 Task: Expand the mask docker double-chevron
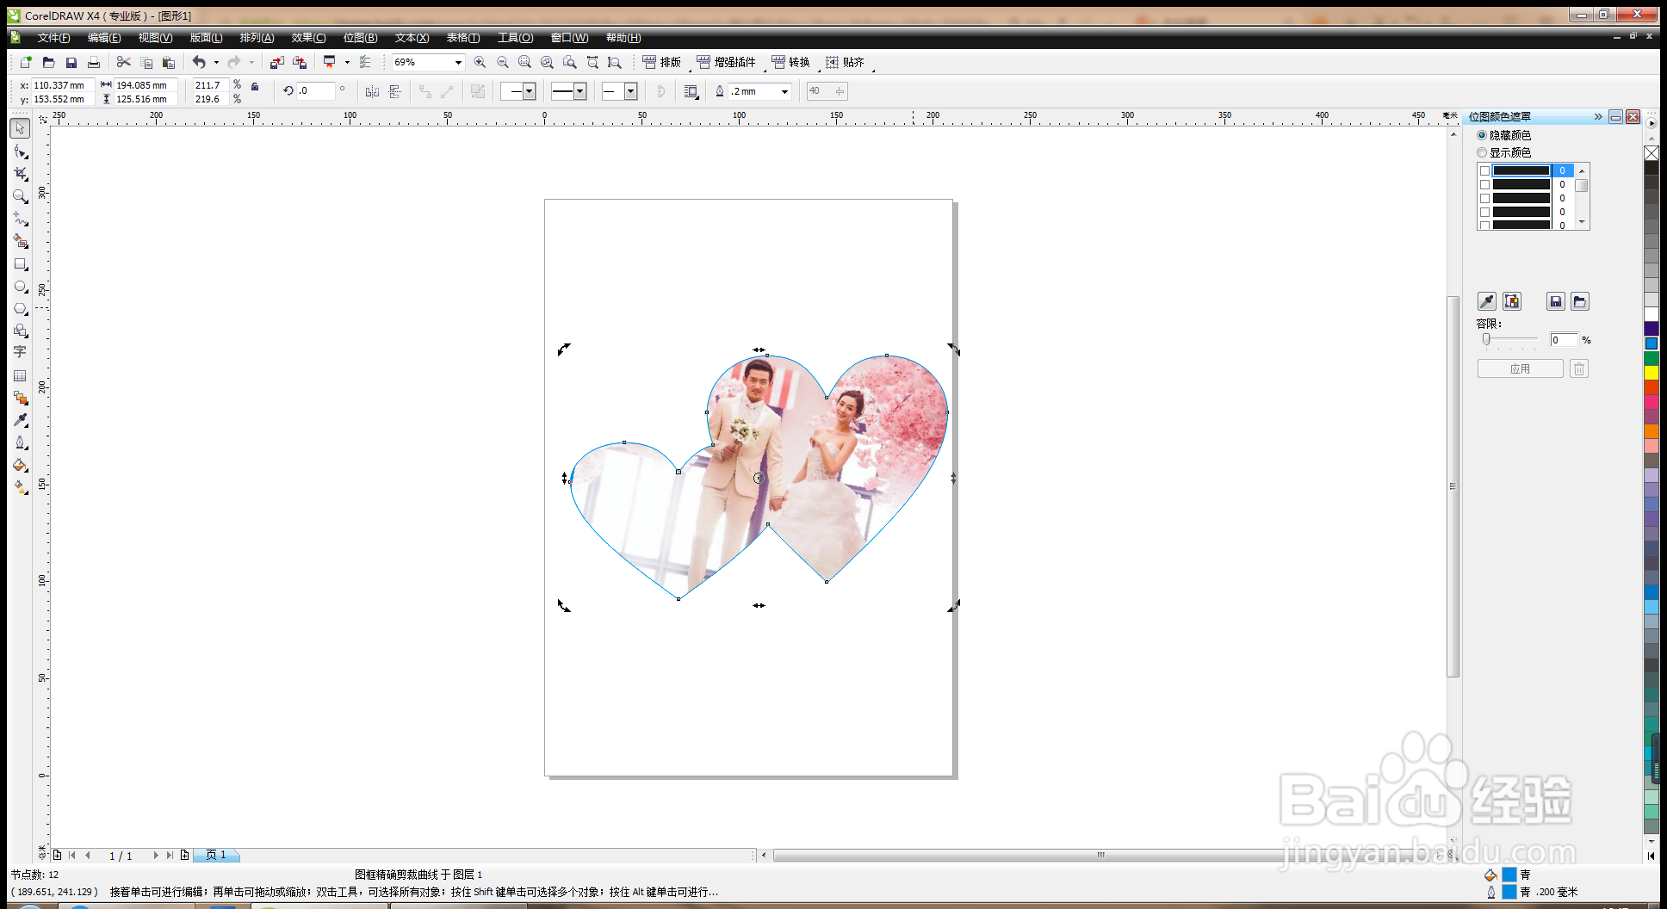click(x=1598, y=116)
